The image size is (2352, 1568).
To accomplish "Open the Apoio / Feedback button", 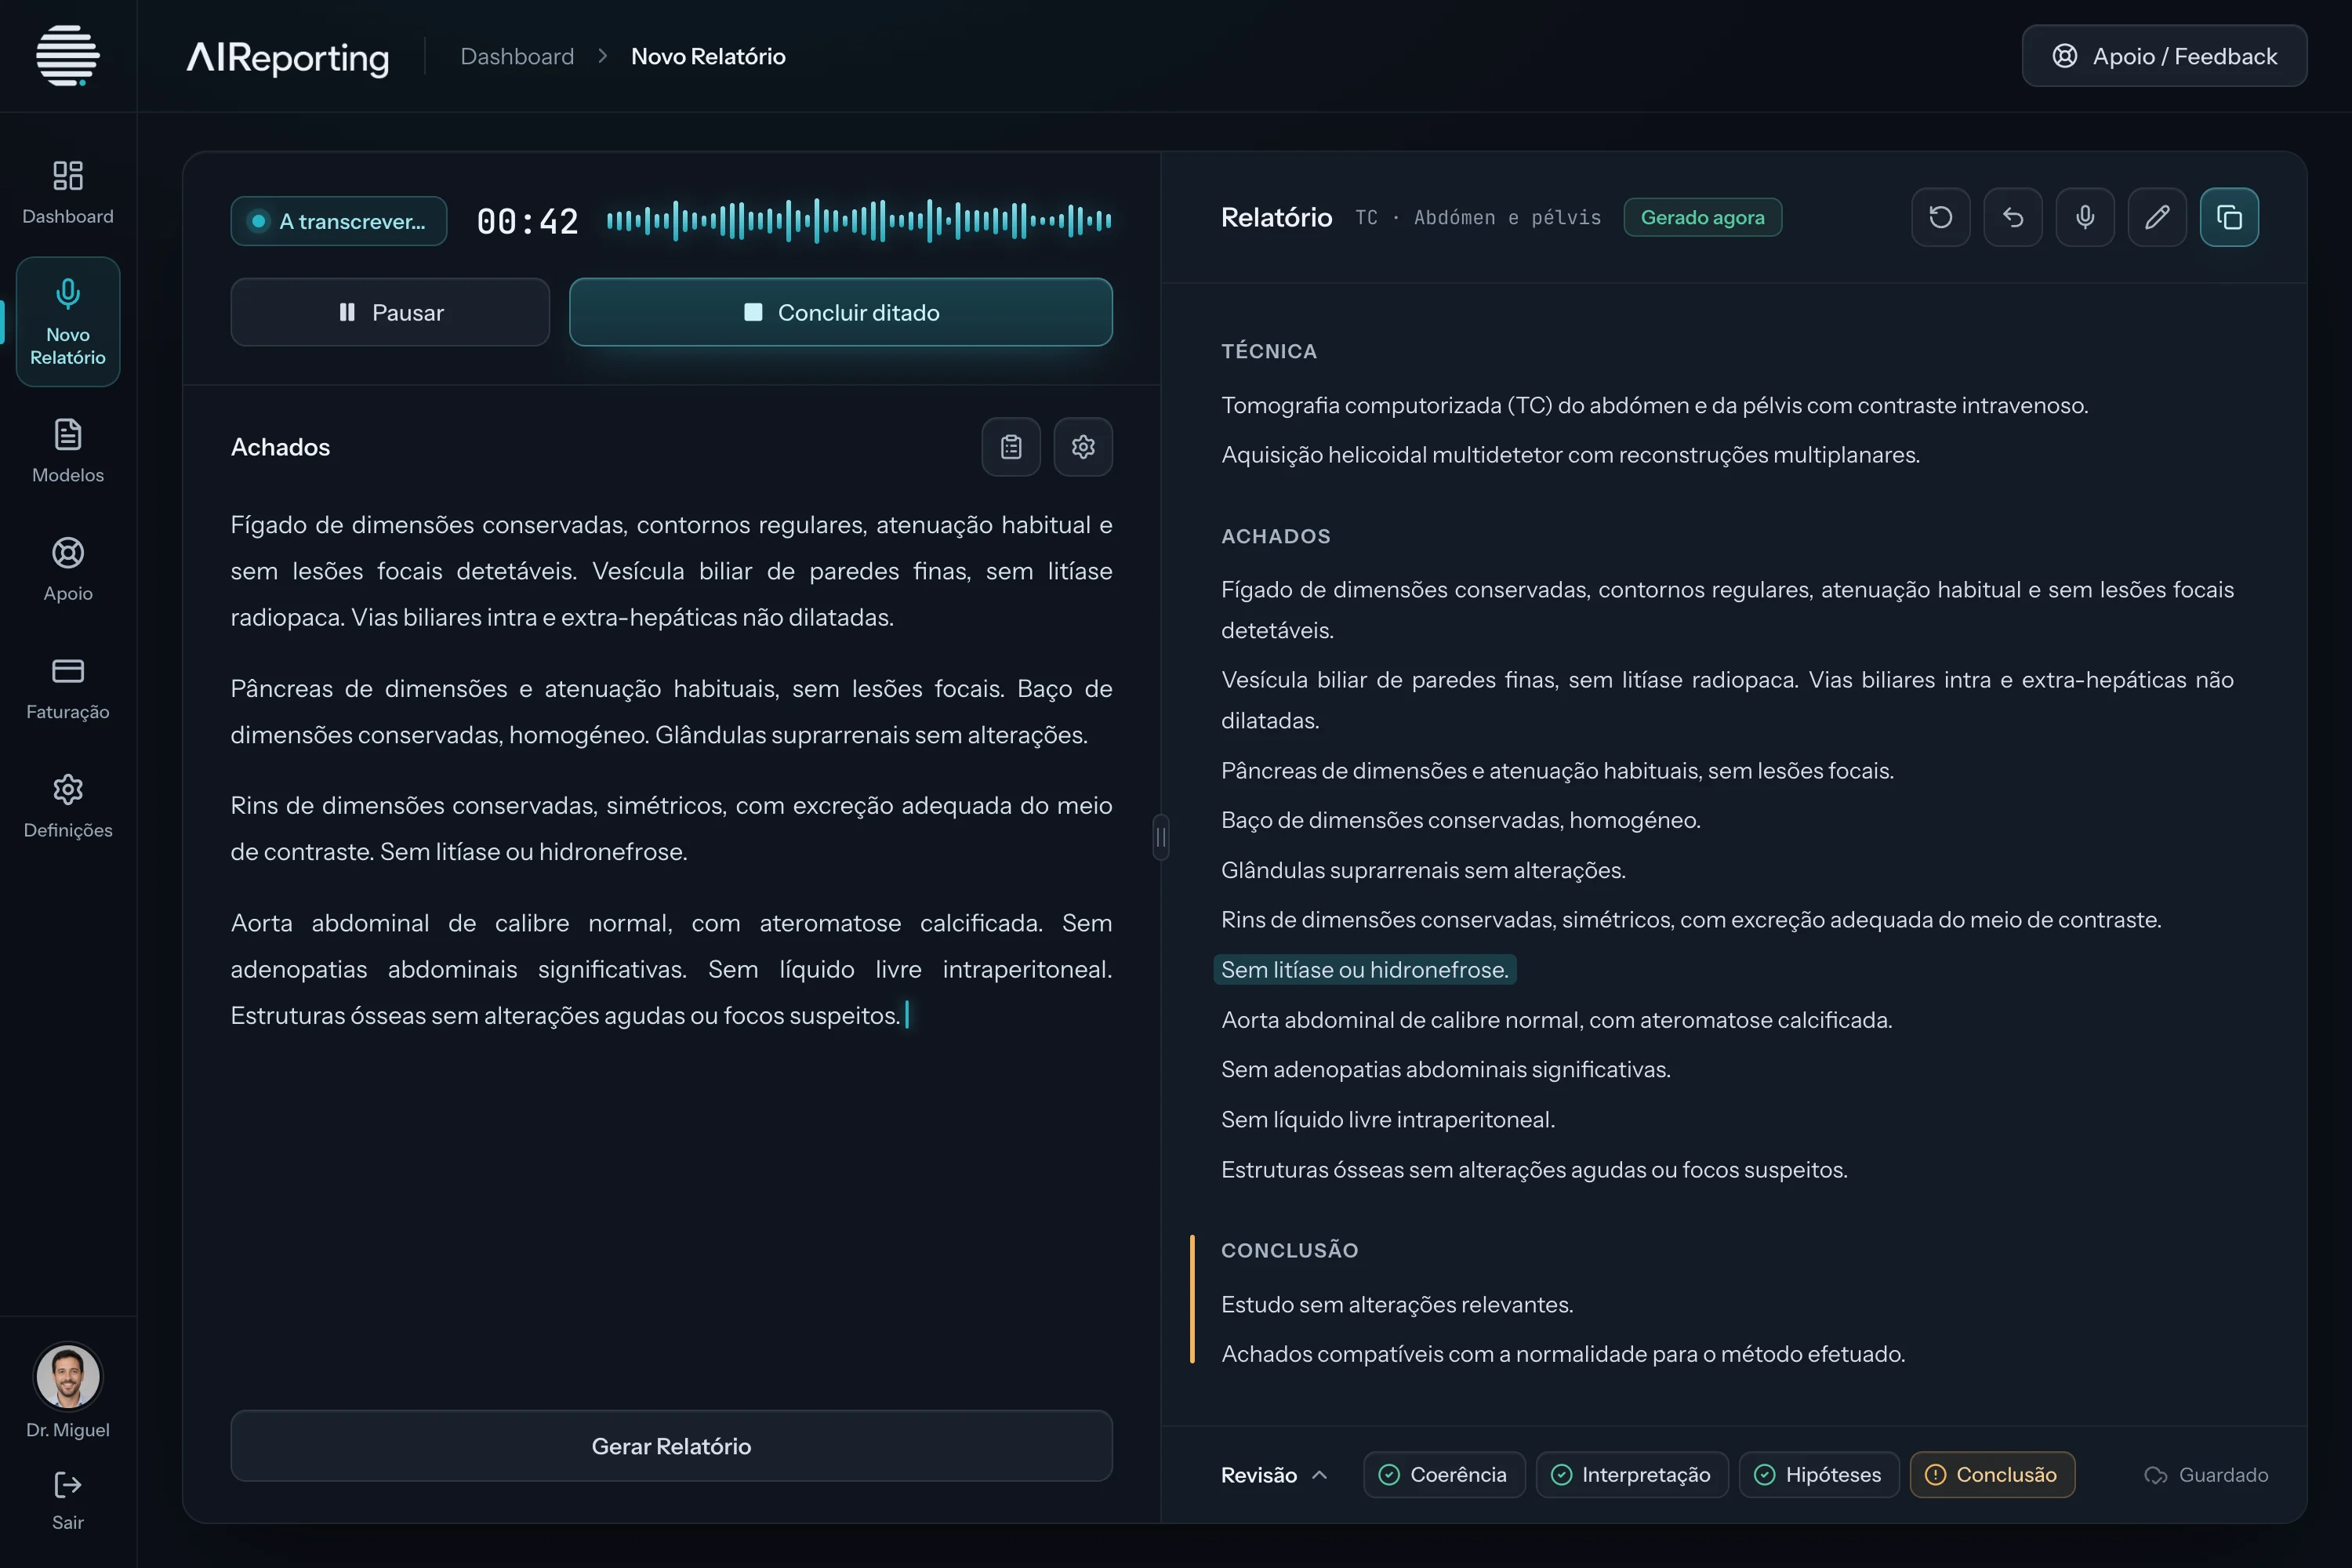I will 2164,56.
